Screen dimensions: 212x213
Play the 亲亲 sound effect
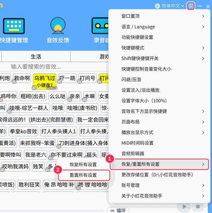(x=75, y=96)
